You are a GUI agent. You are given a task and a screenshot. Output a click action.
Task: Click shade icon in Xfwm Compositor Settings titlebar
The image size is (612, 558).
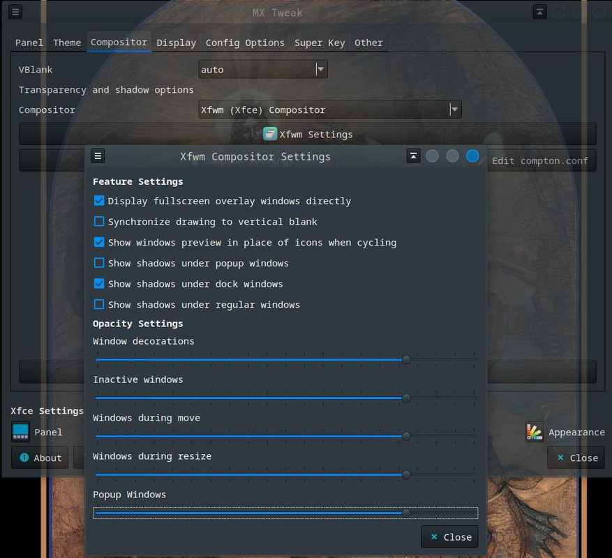[x=413, y=156]
